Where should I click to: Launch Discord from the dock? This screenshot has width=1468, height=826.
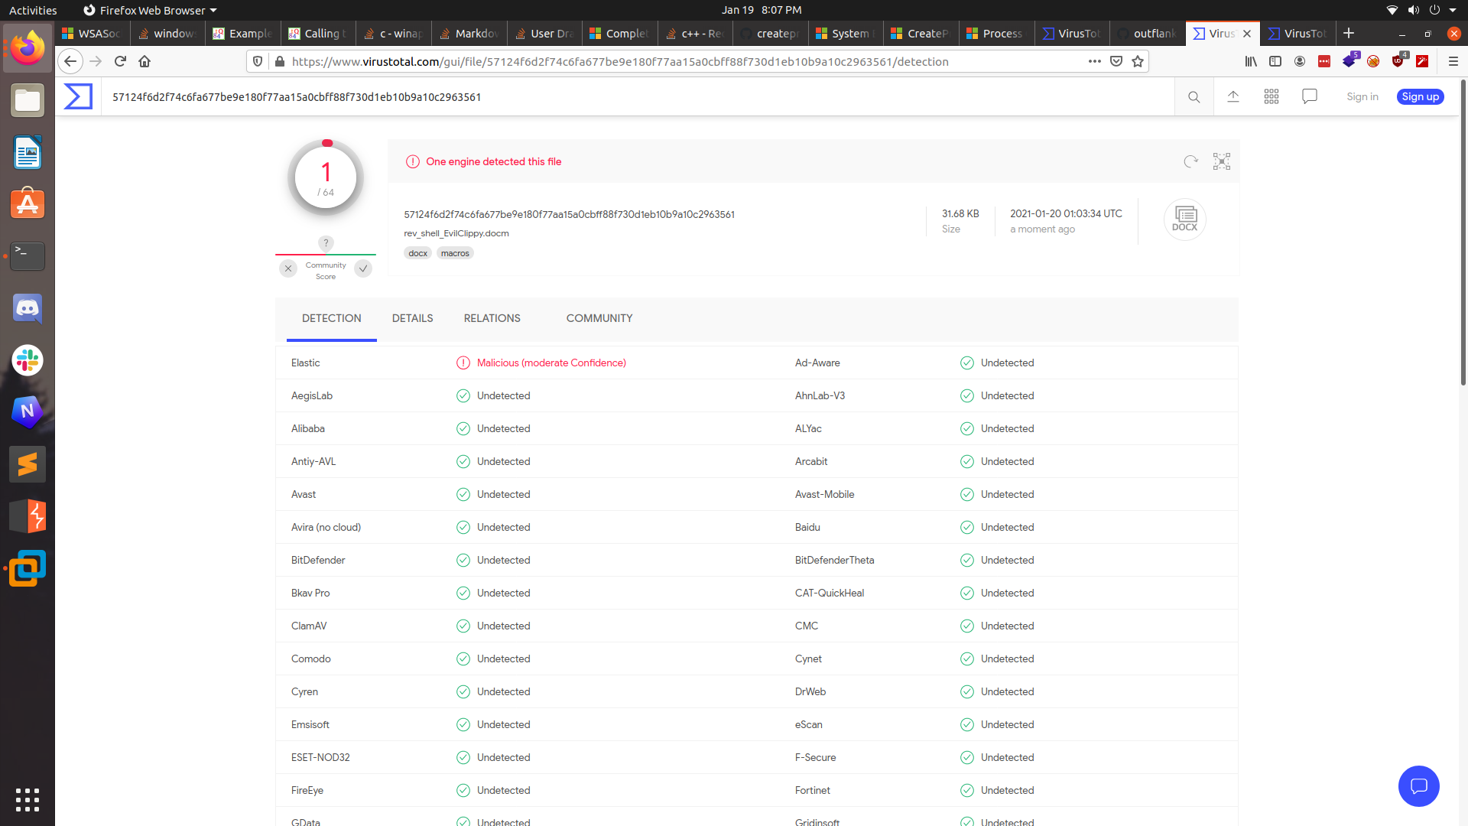coord(28,308)
